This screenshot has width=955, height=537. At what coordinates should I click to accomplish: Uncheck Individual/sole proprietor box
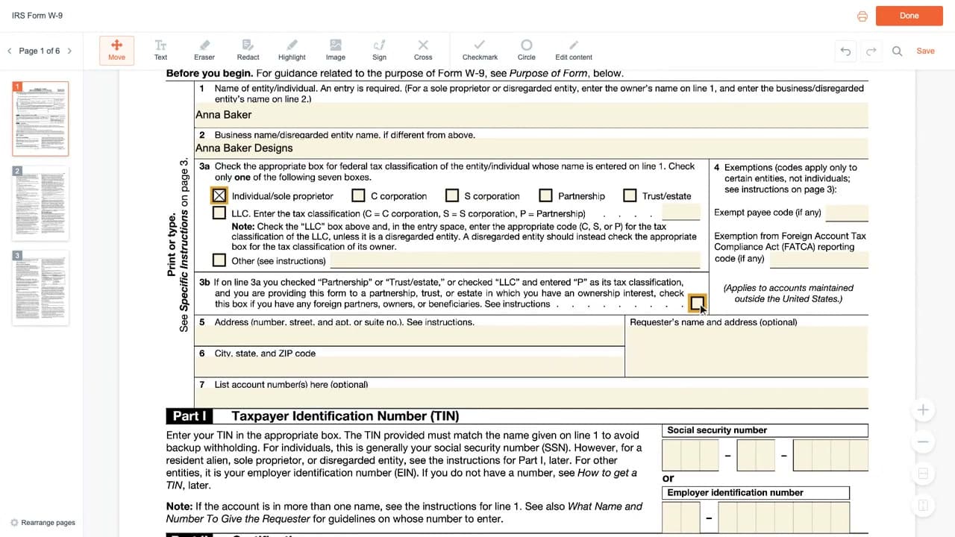[219, 195]
